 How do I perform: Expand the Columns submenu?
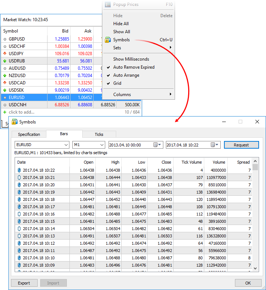(138, 95)
